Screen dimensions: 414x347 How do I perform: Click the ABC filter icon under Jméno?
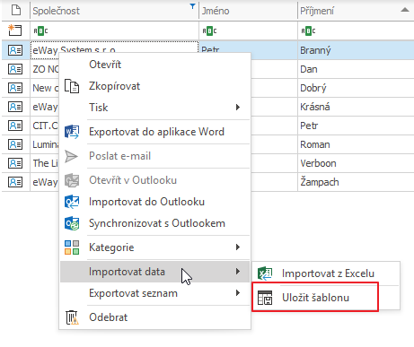(209, 30)
